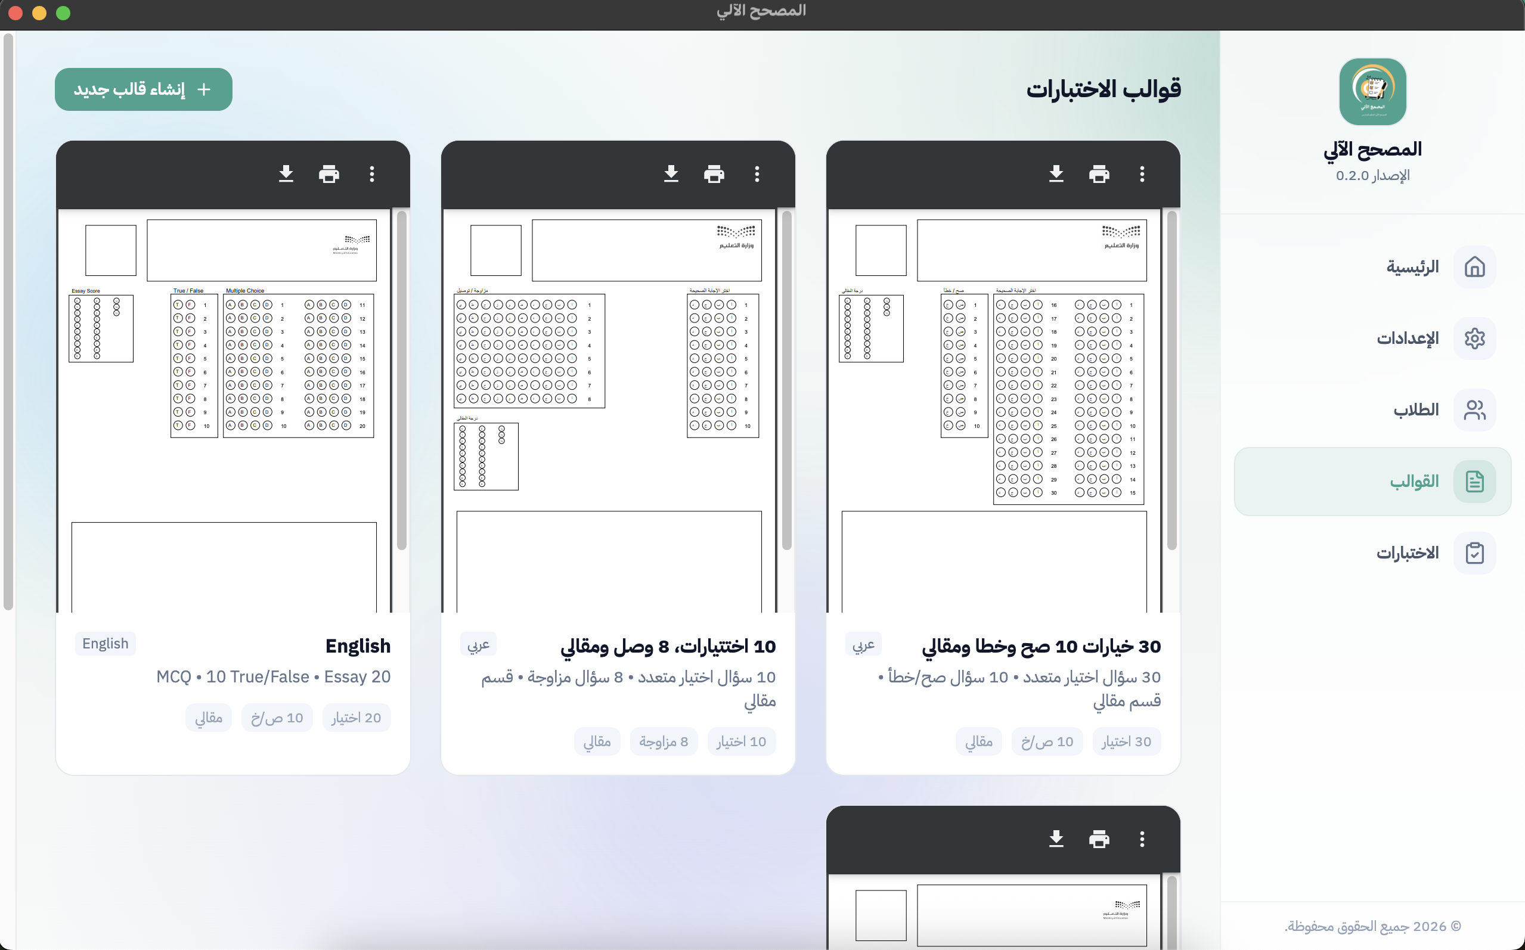
Task: Print the "30 خيارات 10 صح وخطا ومقالي" template
Action: [1099, 174]
